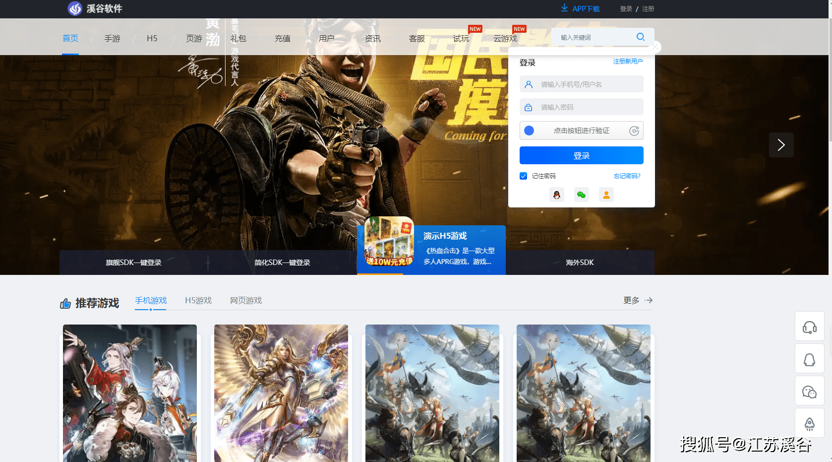The image size is (832, 462).
Task: Click the QQ penguin login icon
Action: tap(557, 195)
